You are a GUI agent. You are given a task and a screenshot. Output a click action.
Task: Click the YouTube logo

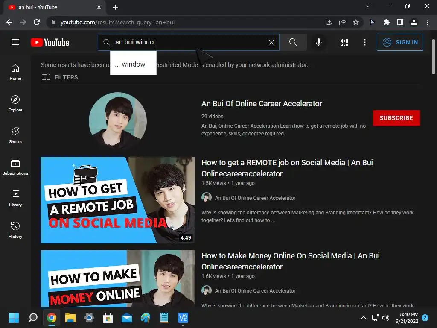[x=50, y=42]
